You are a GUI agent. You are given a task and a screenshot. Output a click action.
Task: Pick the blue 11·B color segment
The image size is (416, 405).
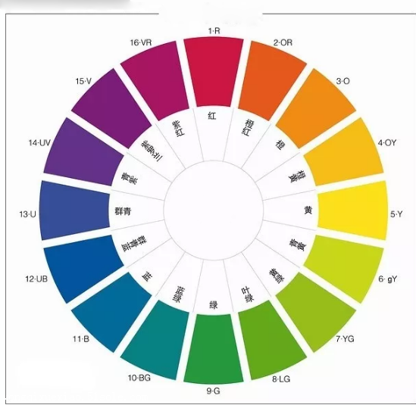111,312
